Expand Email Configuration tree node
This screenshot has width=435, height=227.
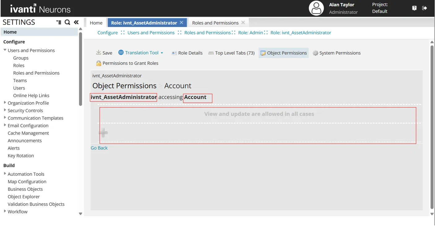point(5,125)
